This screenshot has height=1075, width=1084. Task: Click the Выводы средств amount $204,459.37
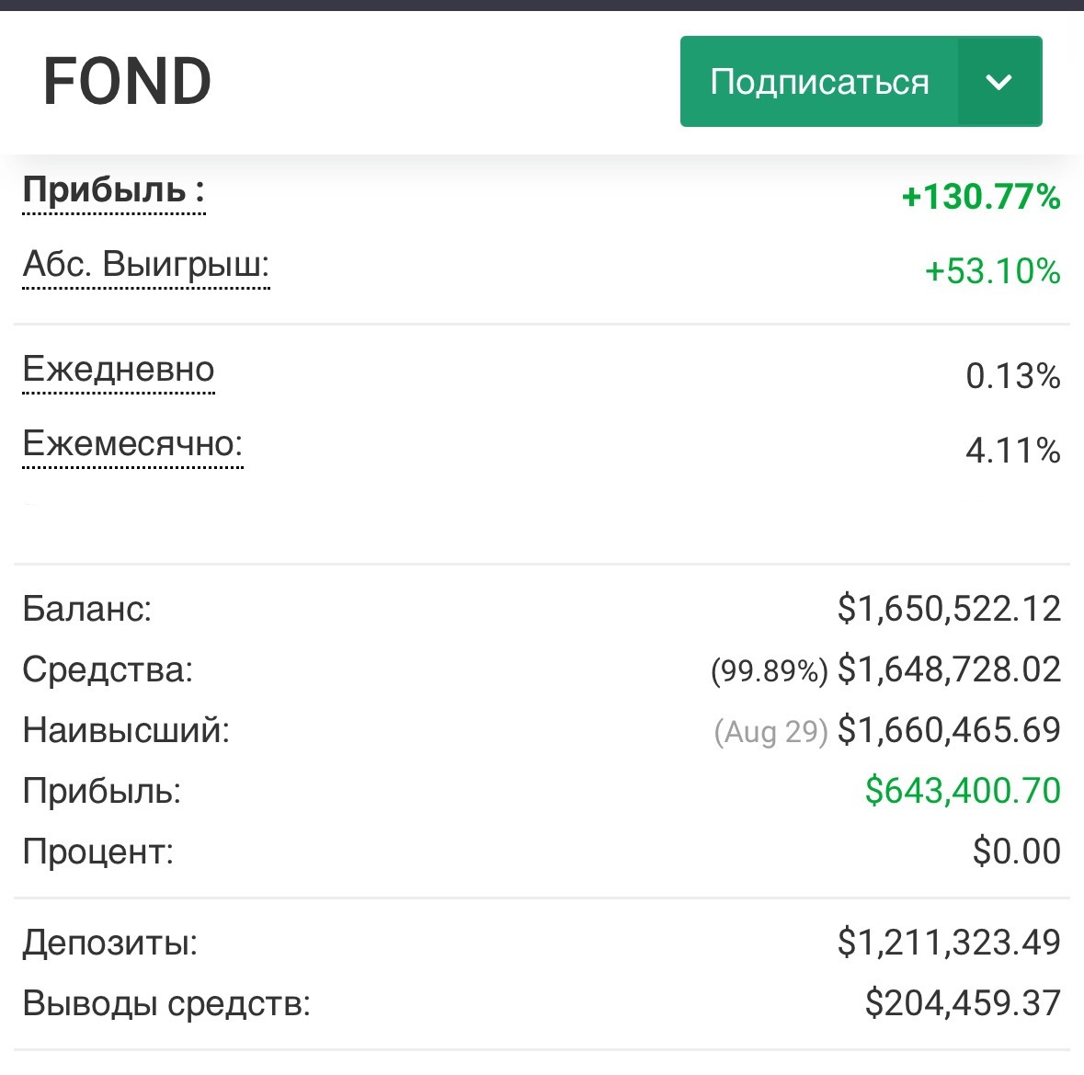click(x=963, y=1003)
